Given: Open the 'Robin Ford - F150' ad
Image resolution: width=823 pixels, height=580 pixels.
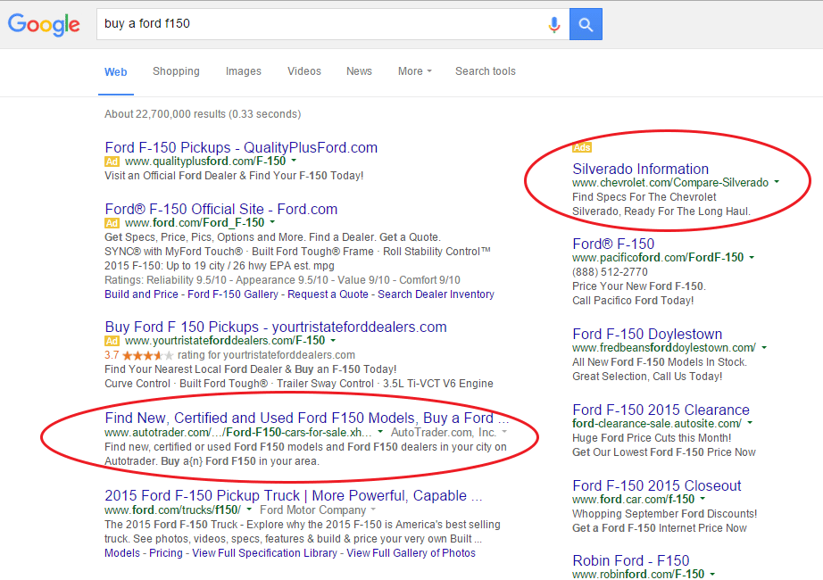Looking at the screenshot, I should point(631,560).
